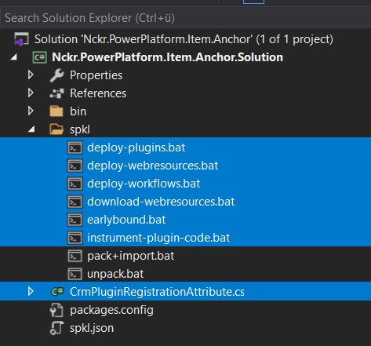Screen dimensions: 371x346
Task: Expand the Properties node
Action: pyautogui.click(x=31, y=75)
